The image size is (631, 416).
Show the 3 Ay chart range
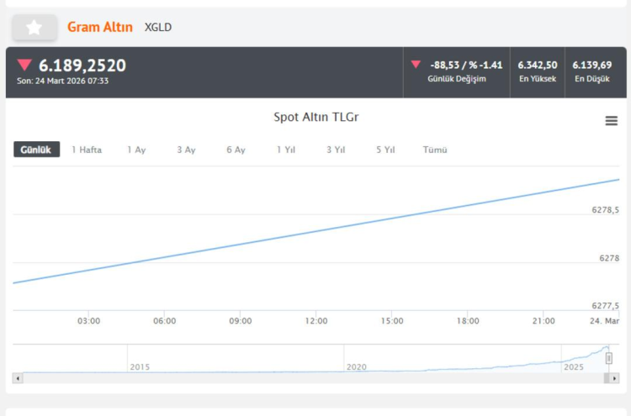click(x=186, y=150)
